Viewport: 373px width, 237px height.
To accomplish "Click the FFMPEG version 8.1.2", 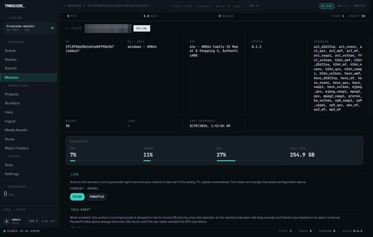I will pos(257,47).
